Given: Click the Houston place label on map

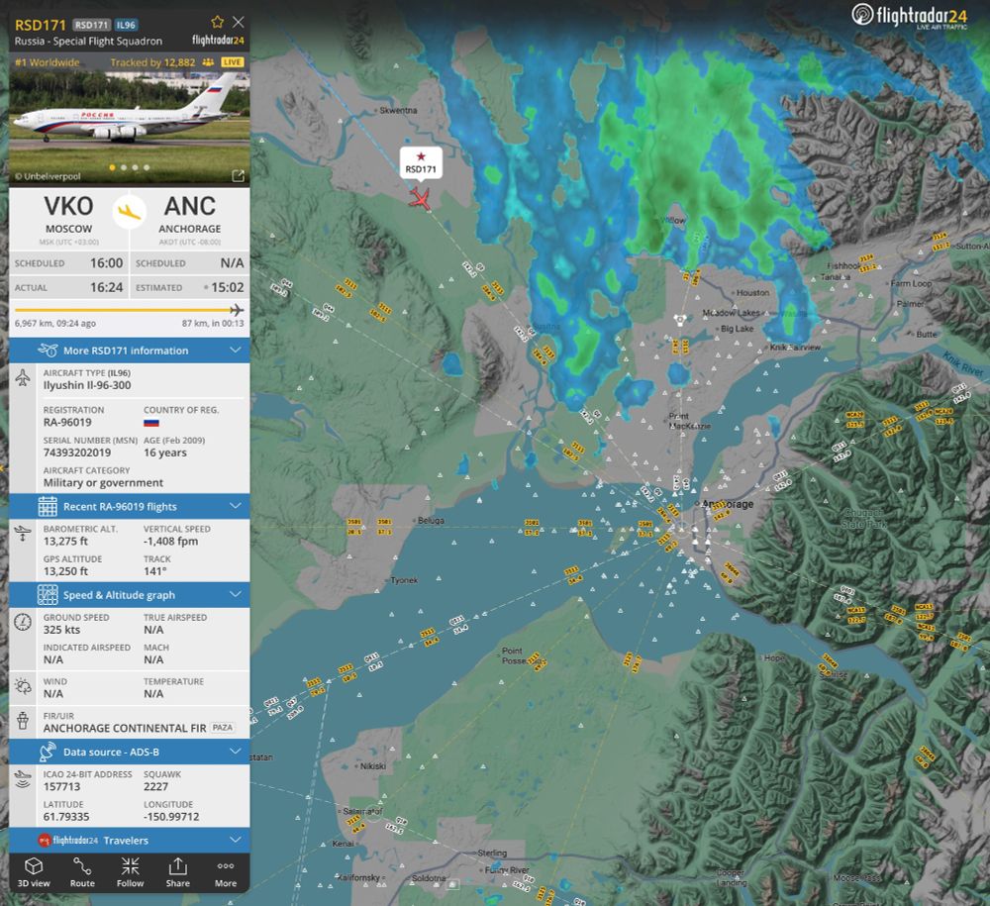Looking at the screenshot, I should tap(752, 293).
